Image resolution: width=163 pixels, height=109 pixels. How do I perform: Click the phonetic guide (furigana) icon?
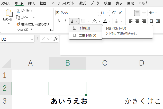(x=116, y=21)
